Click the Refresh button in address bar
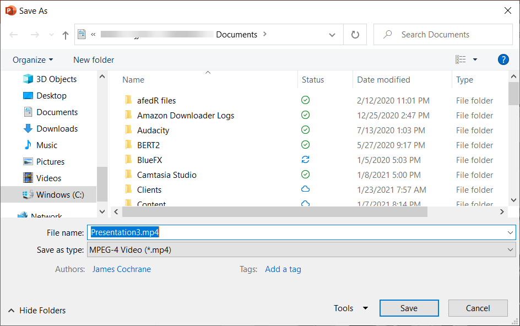The height and width of the screenshot is (326, 520). tap(355, 35)
